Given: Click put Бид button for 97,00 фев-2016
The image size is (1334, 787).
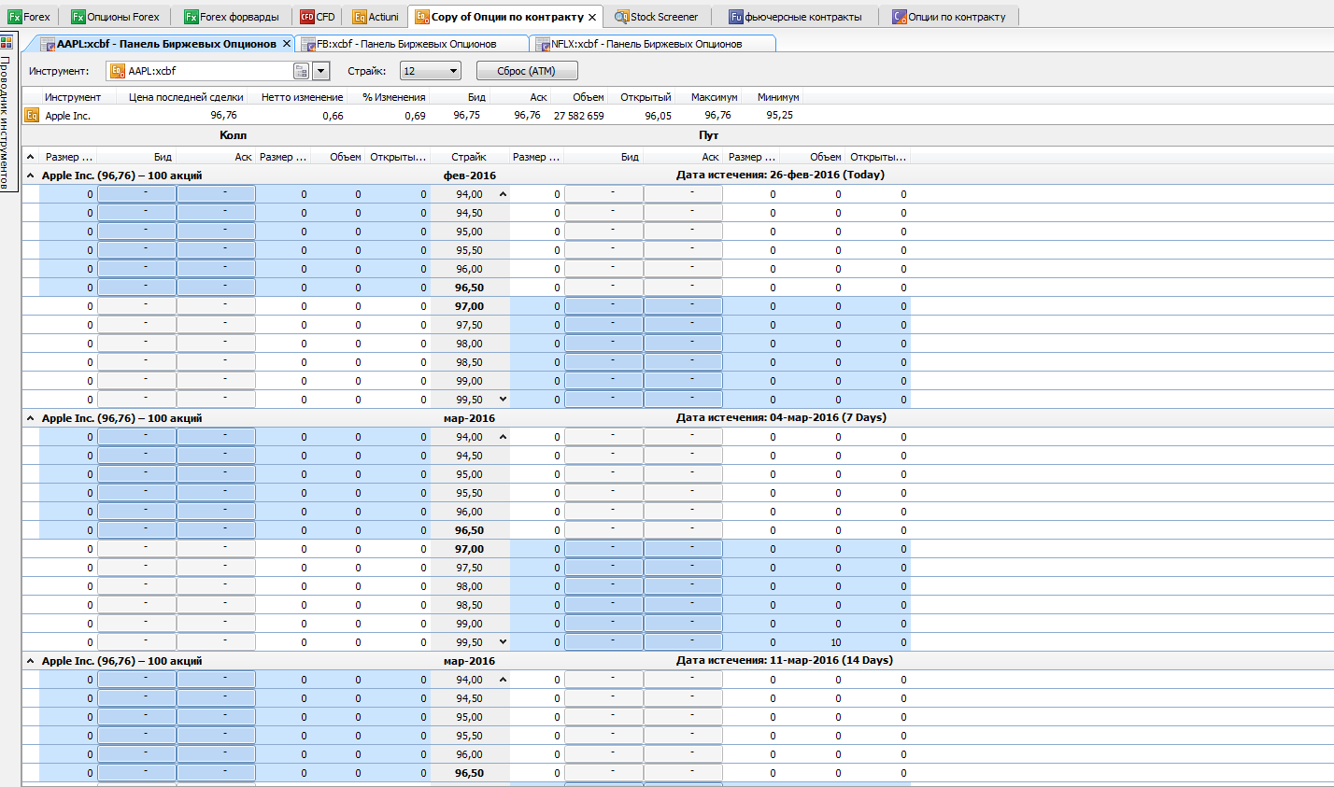Looking at the screenshot, I should coord(603,306).
